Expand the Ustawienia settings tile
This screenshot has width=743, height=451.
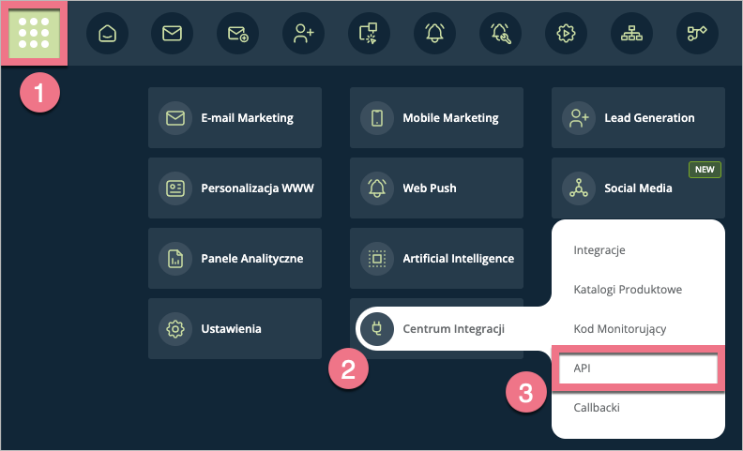coord(235,329)
